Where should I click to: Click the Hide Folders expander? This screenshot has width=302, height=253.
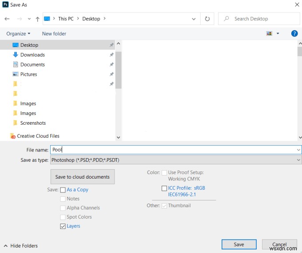coord(20,246)
